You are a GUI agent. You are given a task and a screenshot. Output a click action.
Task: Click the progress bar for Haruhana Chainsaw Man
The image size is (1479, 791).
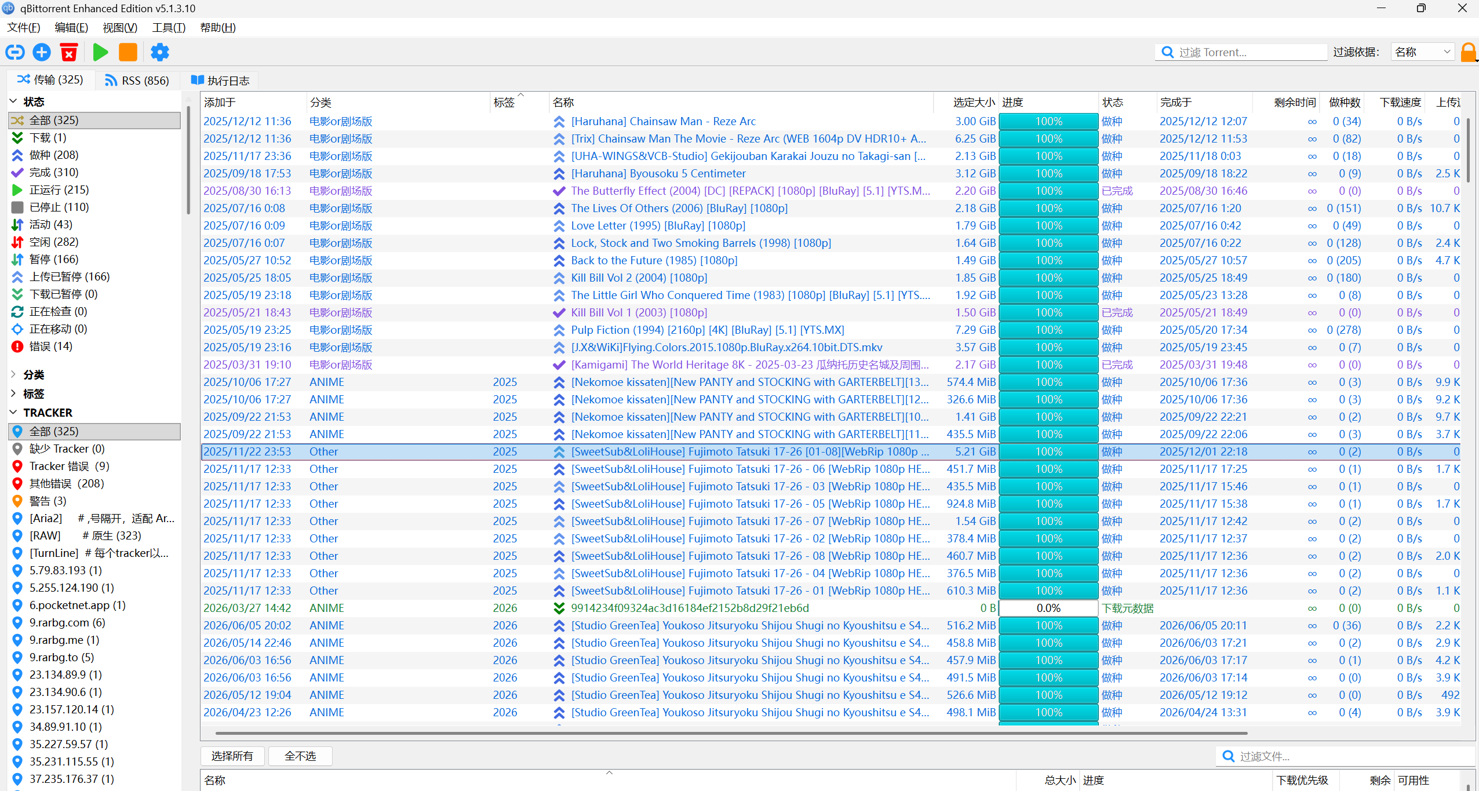pyautogui.click(x=1048, y=122)
